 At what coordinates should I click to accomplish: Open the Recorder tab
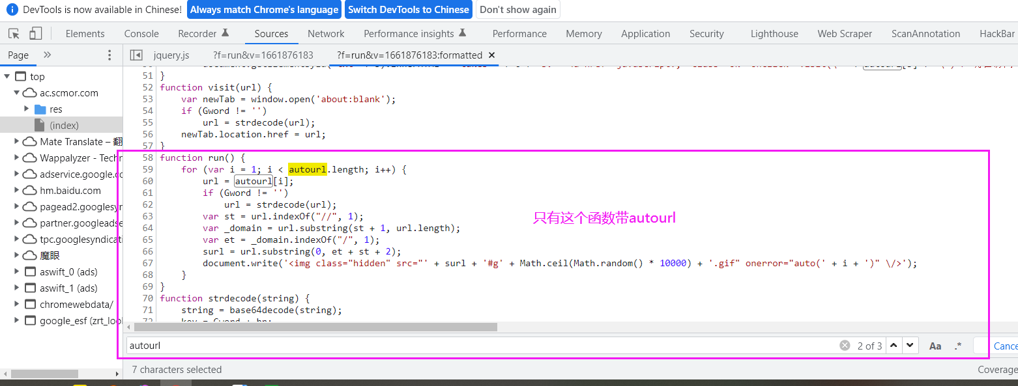[203, 34]
